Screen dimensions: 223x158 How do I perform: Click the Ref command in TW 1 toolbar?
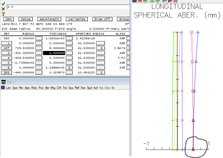(77, 88)
